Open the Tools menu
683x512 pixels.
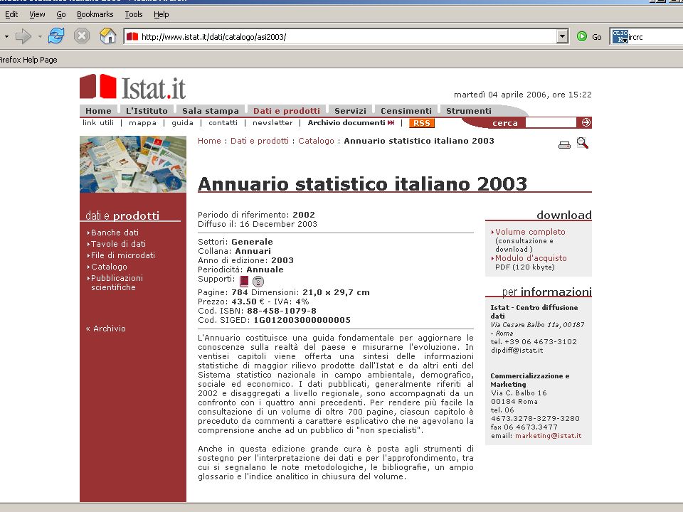[x=134, y=14]
